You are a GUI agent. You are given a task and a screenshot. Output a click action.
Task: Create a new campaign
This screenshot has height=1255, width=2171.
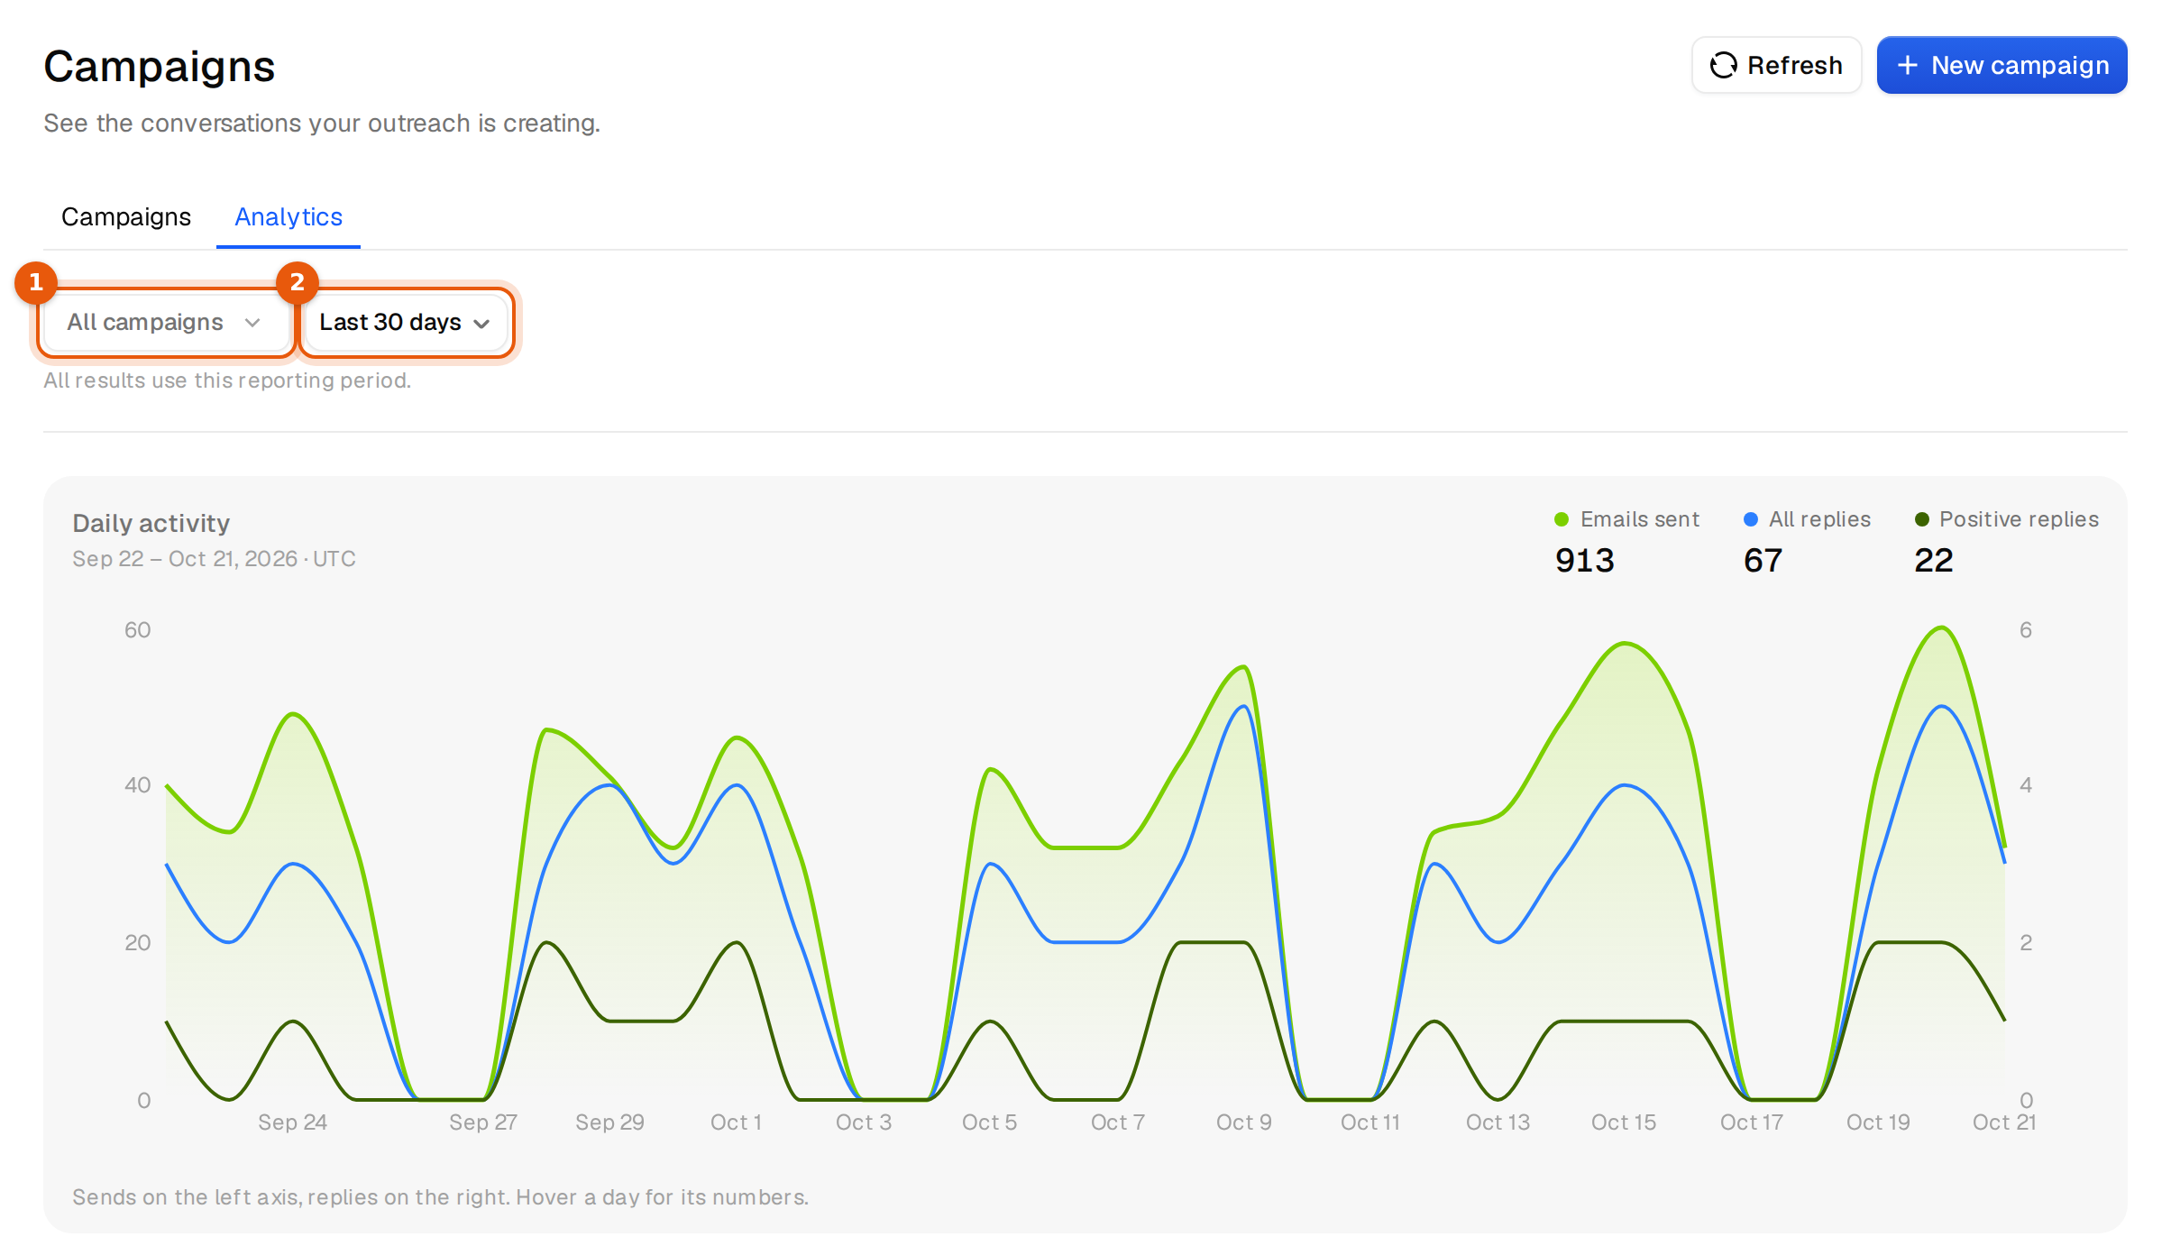point(2002,65)
